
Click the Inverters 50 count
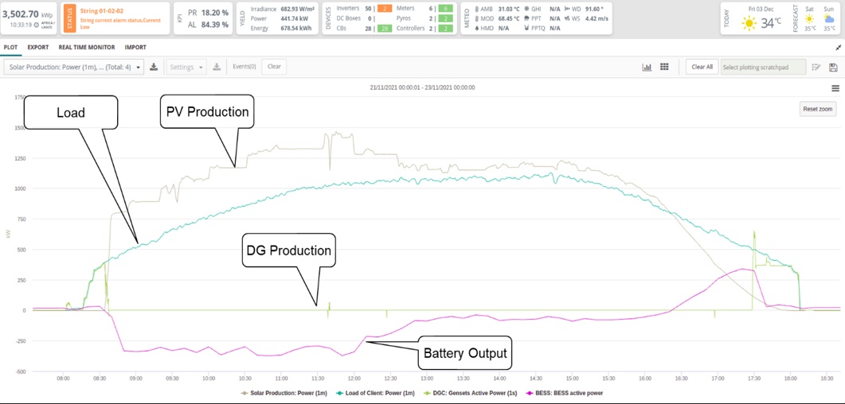tap(369, 9)
